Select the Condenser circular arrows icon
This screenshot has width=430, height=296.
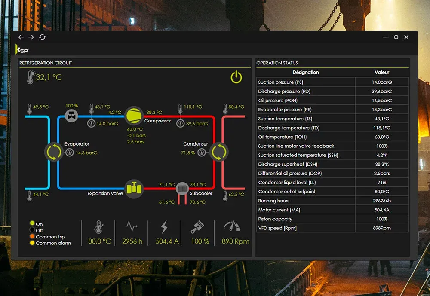(x=219, y=152)
